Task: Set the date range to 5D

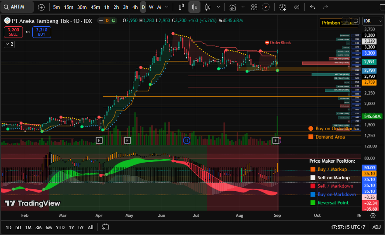Action: click(x=18, y=227)
